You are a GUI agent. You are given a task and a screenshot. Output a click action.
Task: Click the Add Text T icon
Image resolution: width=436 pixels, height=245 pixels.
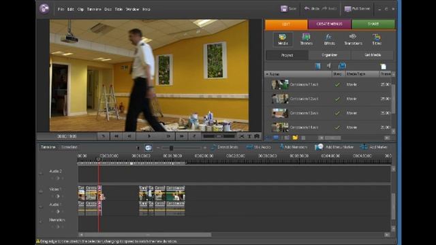pos(249,136)
